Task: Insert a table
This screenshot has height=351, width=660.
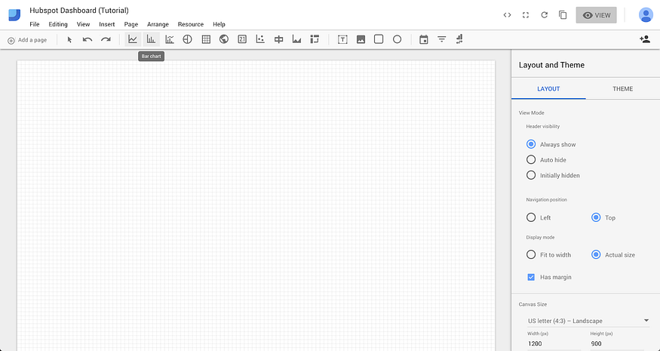Action: (206, 39)
